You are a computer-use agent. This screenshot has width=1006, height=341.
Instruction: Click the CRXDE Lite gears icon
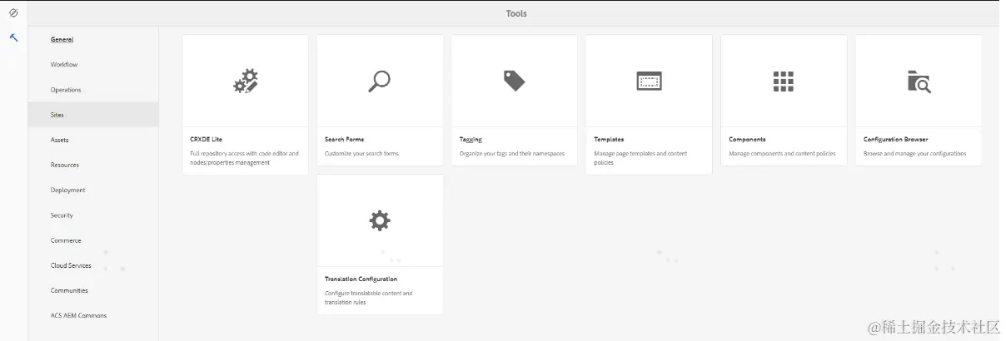pos(246,82)
